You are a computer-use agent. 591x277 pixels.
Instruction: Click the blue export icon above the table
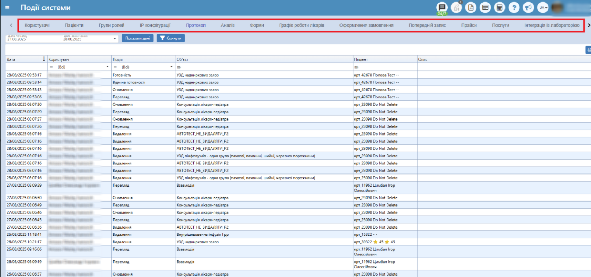coord(588,50)
